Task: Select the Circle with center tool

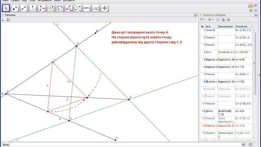Action: coord(51,8)
